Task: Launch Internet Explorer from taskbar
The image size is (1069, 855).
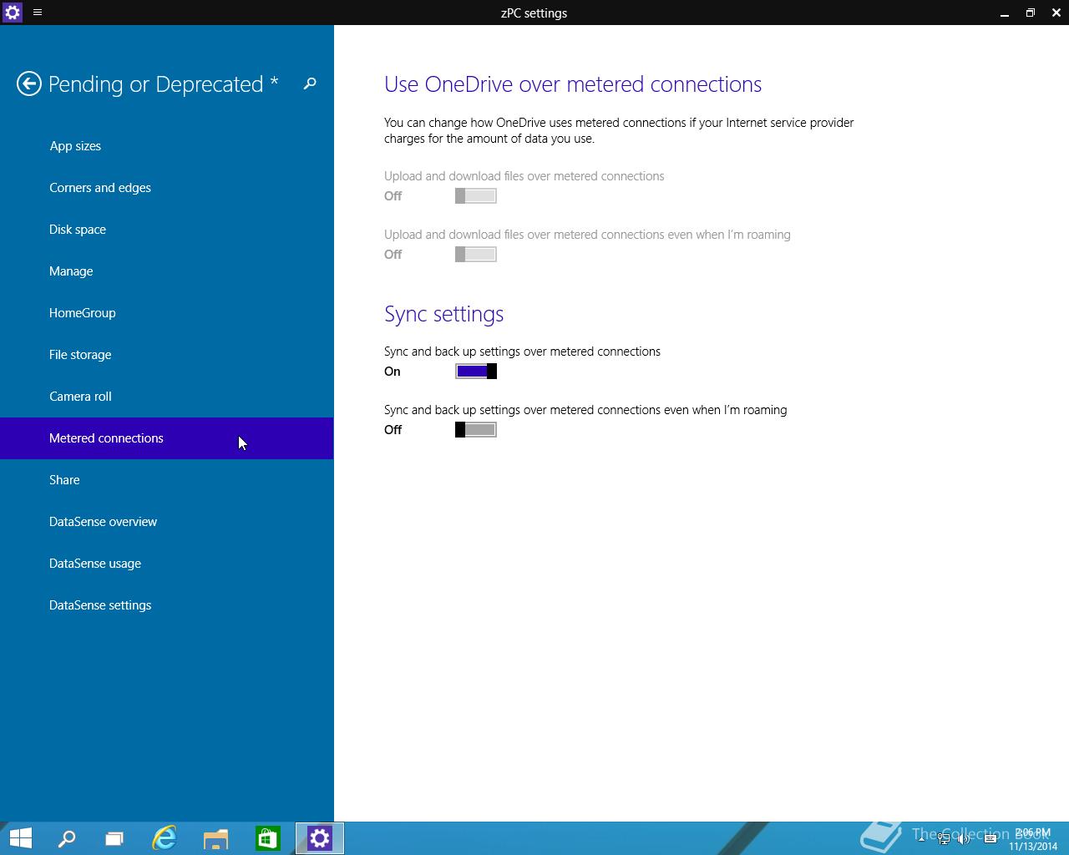Action: pos(165,838)
